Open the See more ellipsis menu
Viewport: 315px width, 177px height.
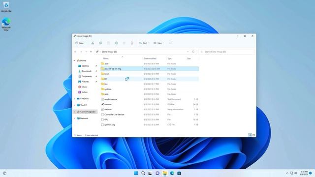(171, 43)
